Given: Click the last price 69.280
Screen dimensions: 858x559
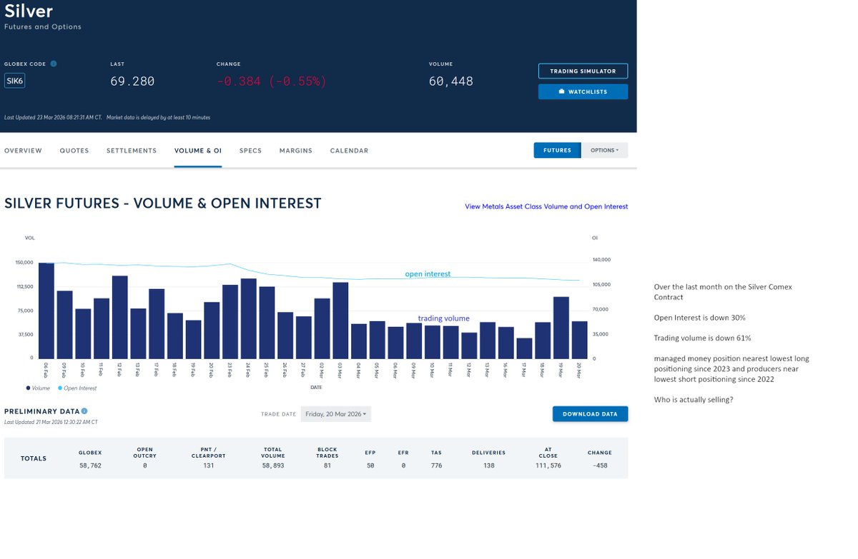Looking at the screenshot, I should pyautogui.click(x=132, y=81).
